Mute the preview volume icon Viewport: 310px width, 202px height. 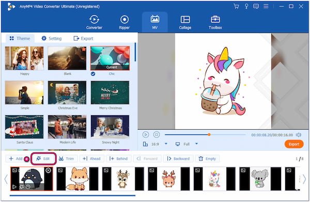pyautogui.click(x=299, y=135)
